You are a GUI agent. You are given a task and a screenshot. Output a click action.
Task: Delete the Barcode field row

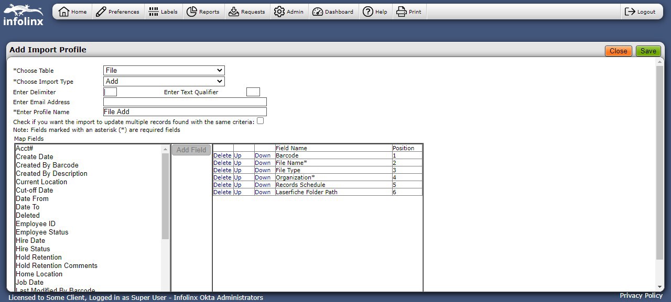(222, 155)
